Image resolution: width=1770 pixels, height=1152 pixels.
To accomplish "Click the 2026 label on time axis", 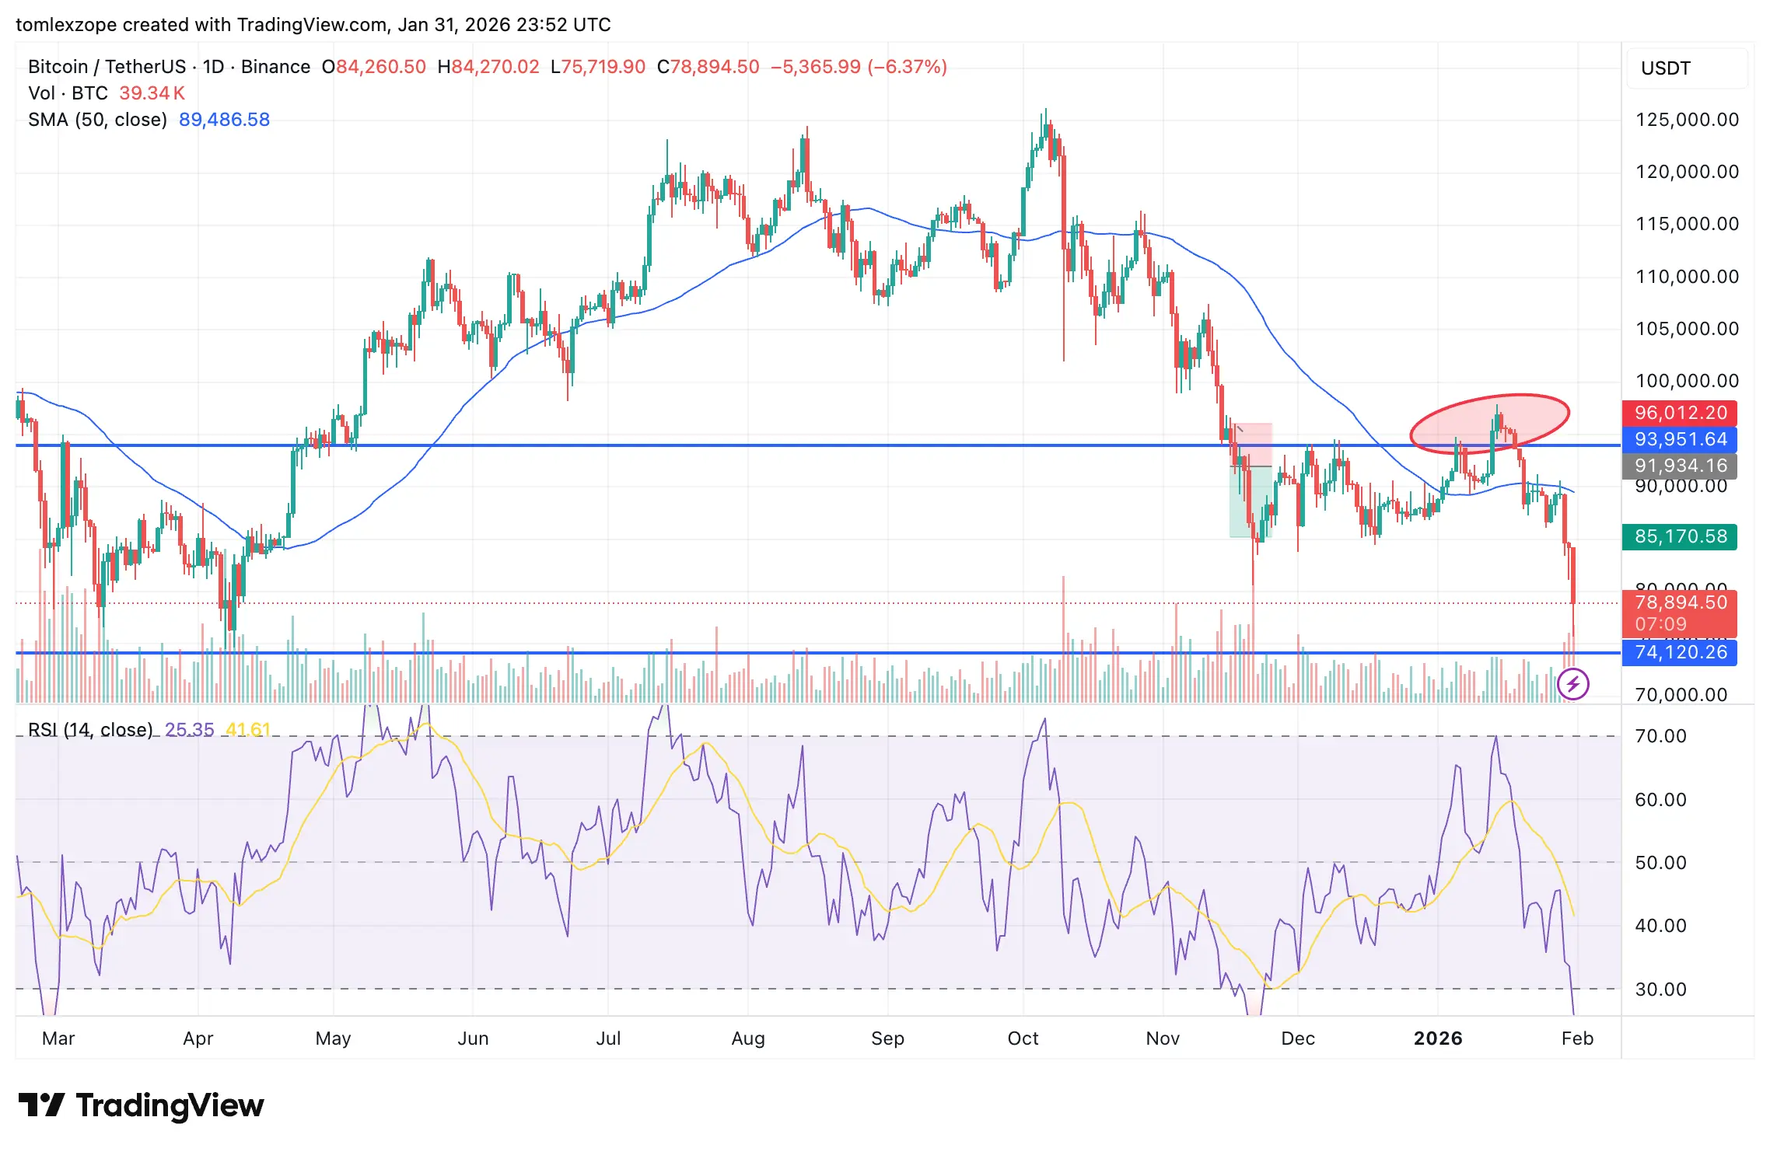I will point(1437,1039).
